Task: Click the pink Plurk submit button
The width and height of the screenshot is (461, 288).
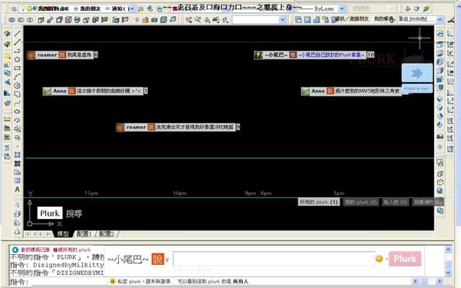Action: (x=405, y=259)
